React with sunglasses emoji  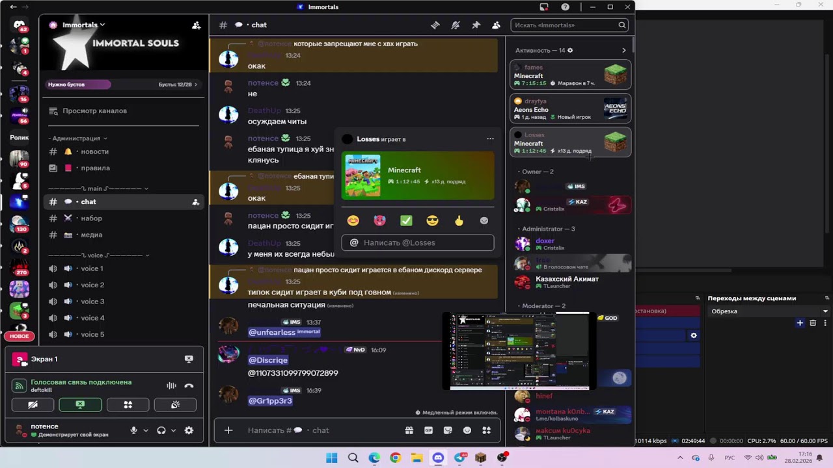pos(432,221)
